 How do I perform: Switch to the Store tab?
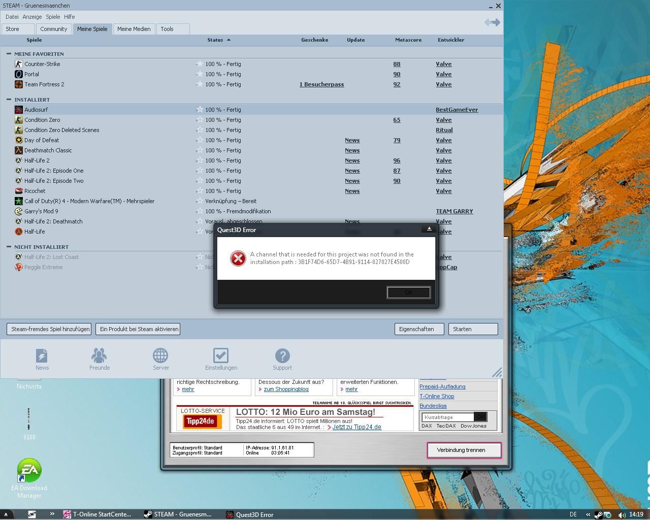pos(18,29)
